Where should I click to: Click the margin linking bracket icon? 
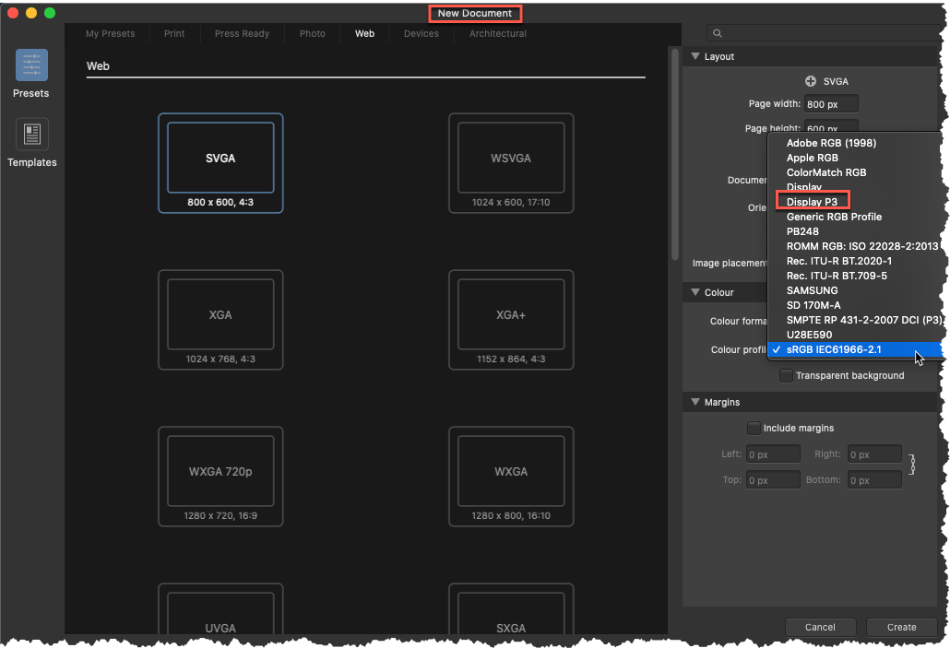[911, 466]
